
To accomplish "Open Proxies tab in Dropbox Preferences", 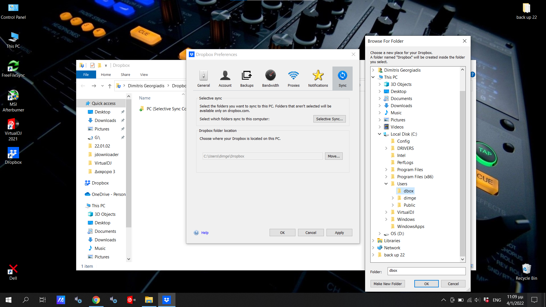I will pos(293,78).
